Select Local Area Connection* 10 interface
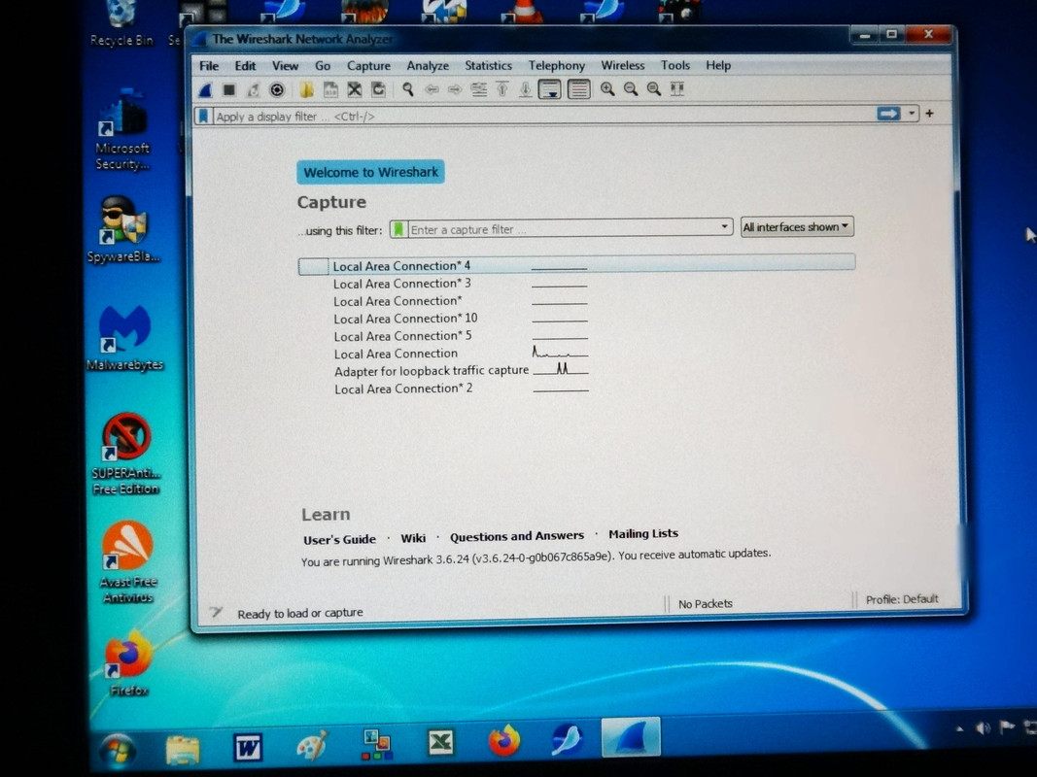1037x777 pixels. pyautogui.click(x=404, y=319)
